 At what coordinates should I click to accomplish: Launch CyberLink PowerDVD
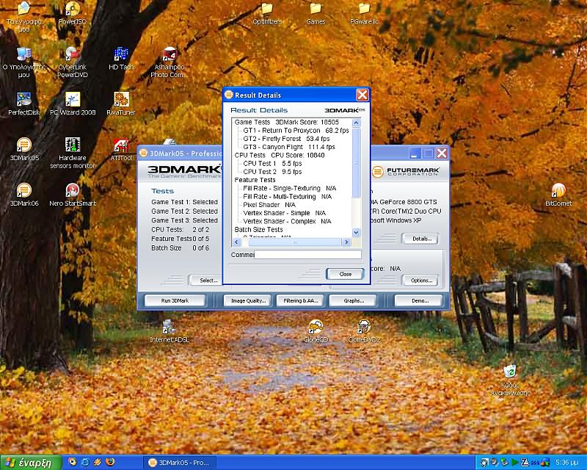click(72, 62)
